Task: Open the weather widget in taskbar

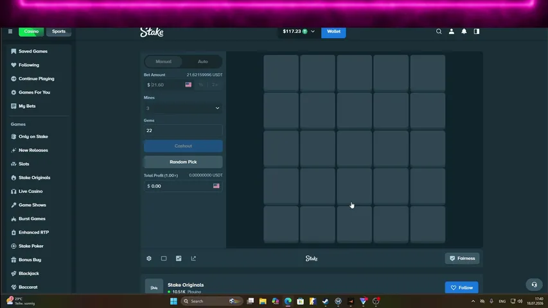Action: click(x=22, y=301)
